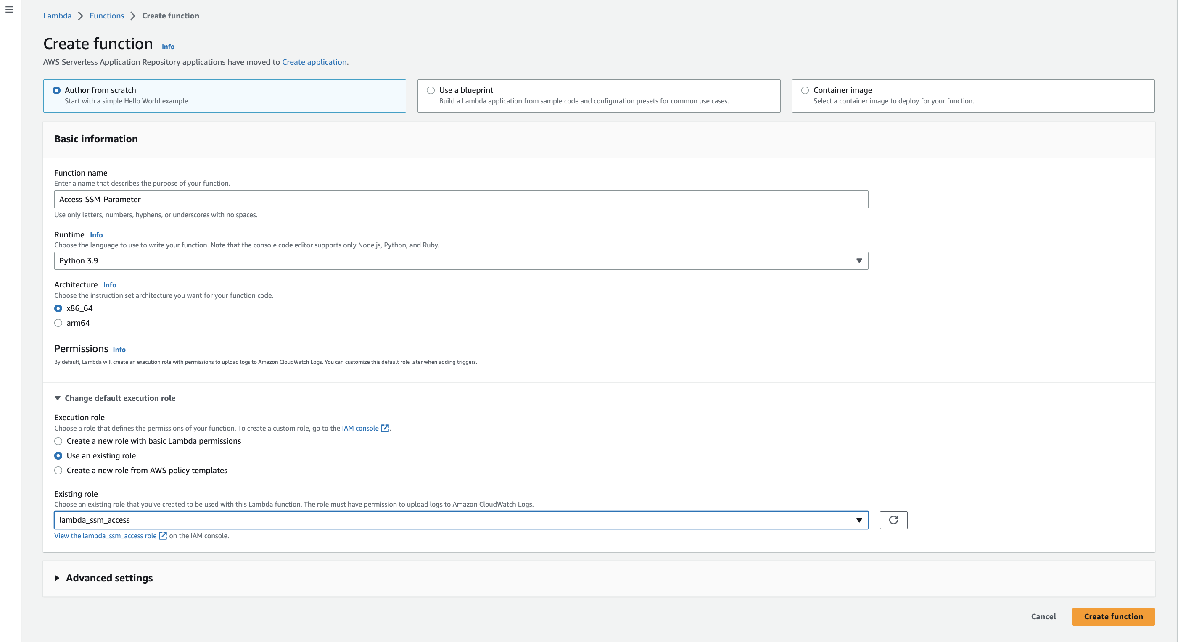Screen dimensions: 1178x642
Task: Refresh the existing role list
Action: coord(893,520)
